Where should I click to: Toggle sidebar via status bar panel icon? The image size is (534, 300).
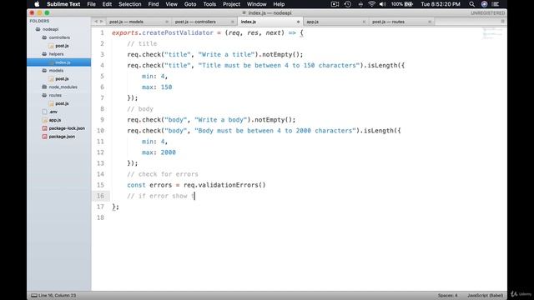coord(33,295)
